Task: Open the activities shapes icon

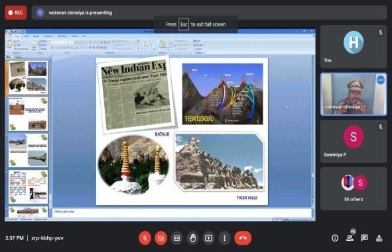Action: 379,238
